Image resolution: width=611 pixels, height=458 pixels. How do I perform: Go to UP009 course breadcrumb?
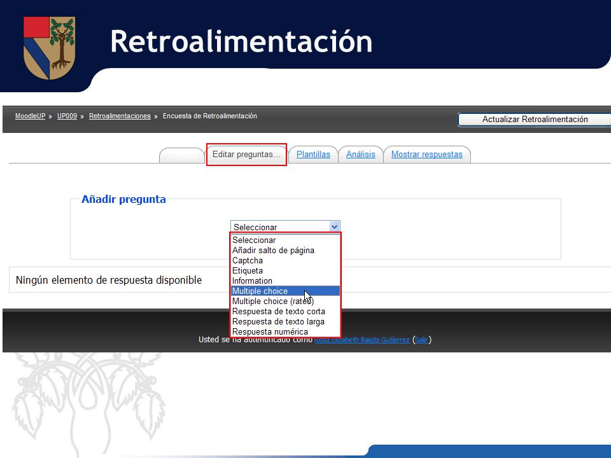(x=67, y=116)
